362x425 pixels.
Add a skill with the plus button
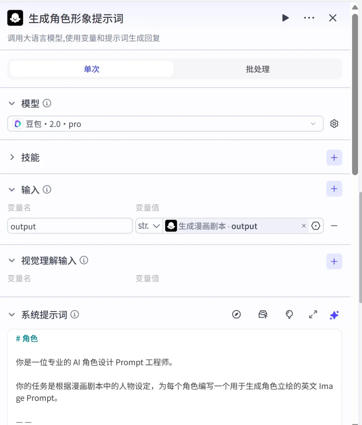click(x=334, y=158)
